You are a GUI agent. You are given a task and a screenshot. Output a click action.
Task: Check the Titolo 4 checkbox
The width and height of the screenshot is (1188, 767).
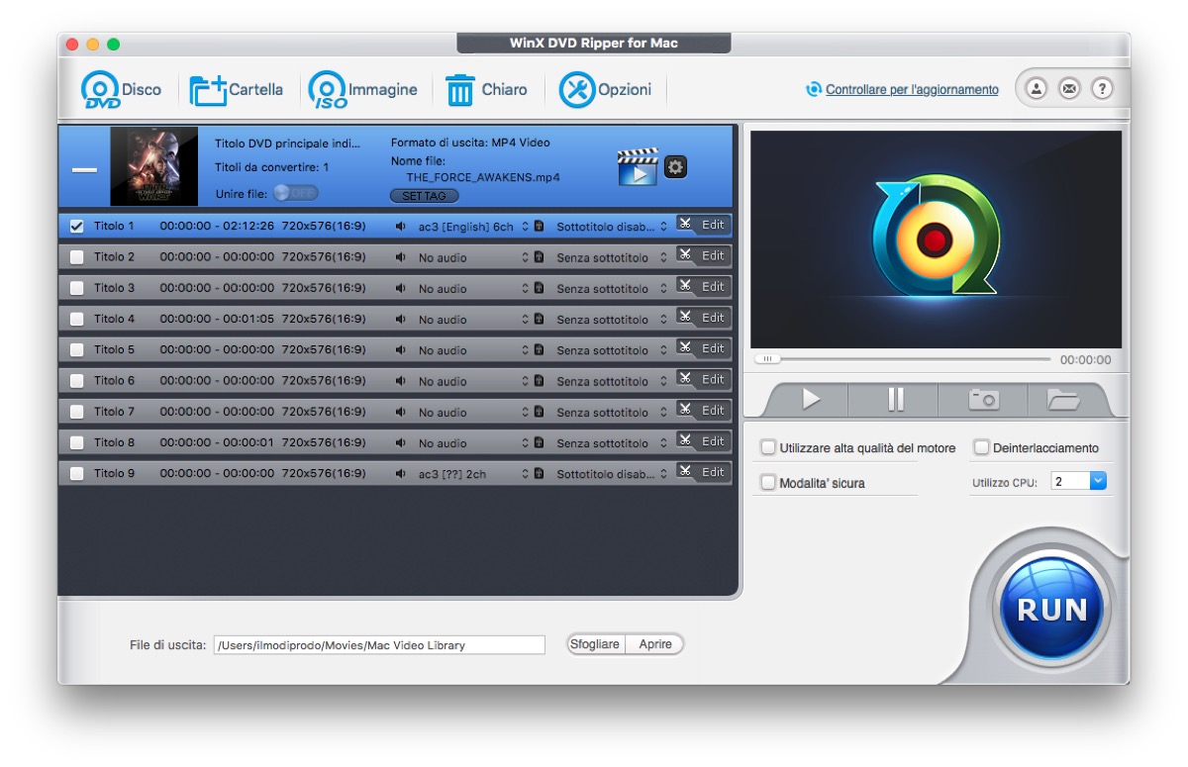coord(76,319)
